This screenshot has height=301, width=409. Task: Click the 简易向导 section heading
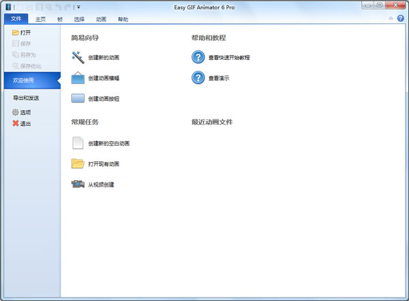point(85,37)
